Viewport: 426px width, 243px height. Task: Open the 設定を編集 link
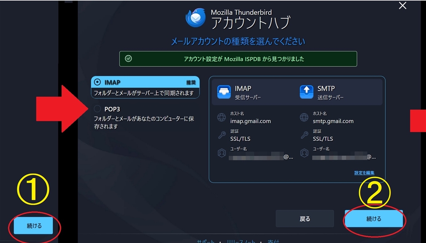[x=364, y=173]
